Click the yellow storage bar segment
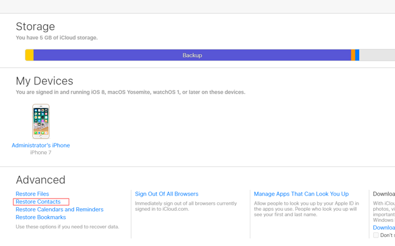395x246 pixels. tap(29, 55)
